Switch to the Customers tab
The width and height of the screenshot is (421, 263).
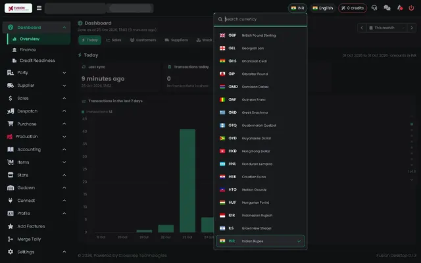click(x=143, y=40)
